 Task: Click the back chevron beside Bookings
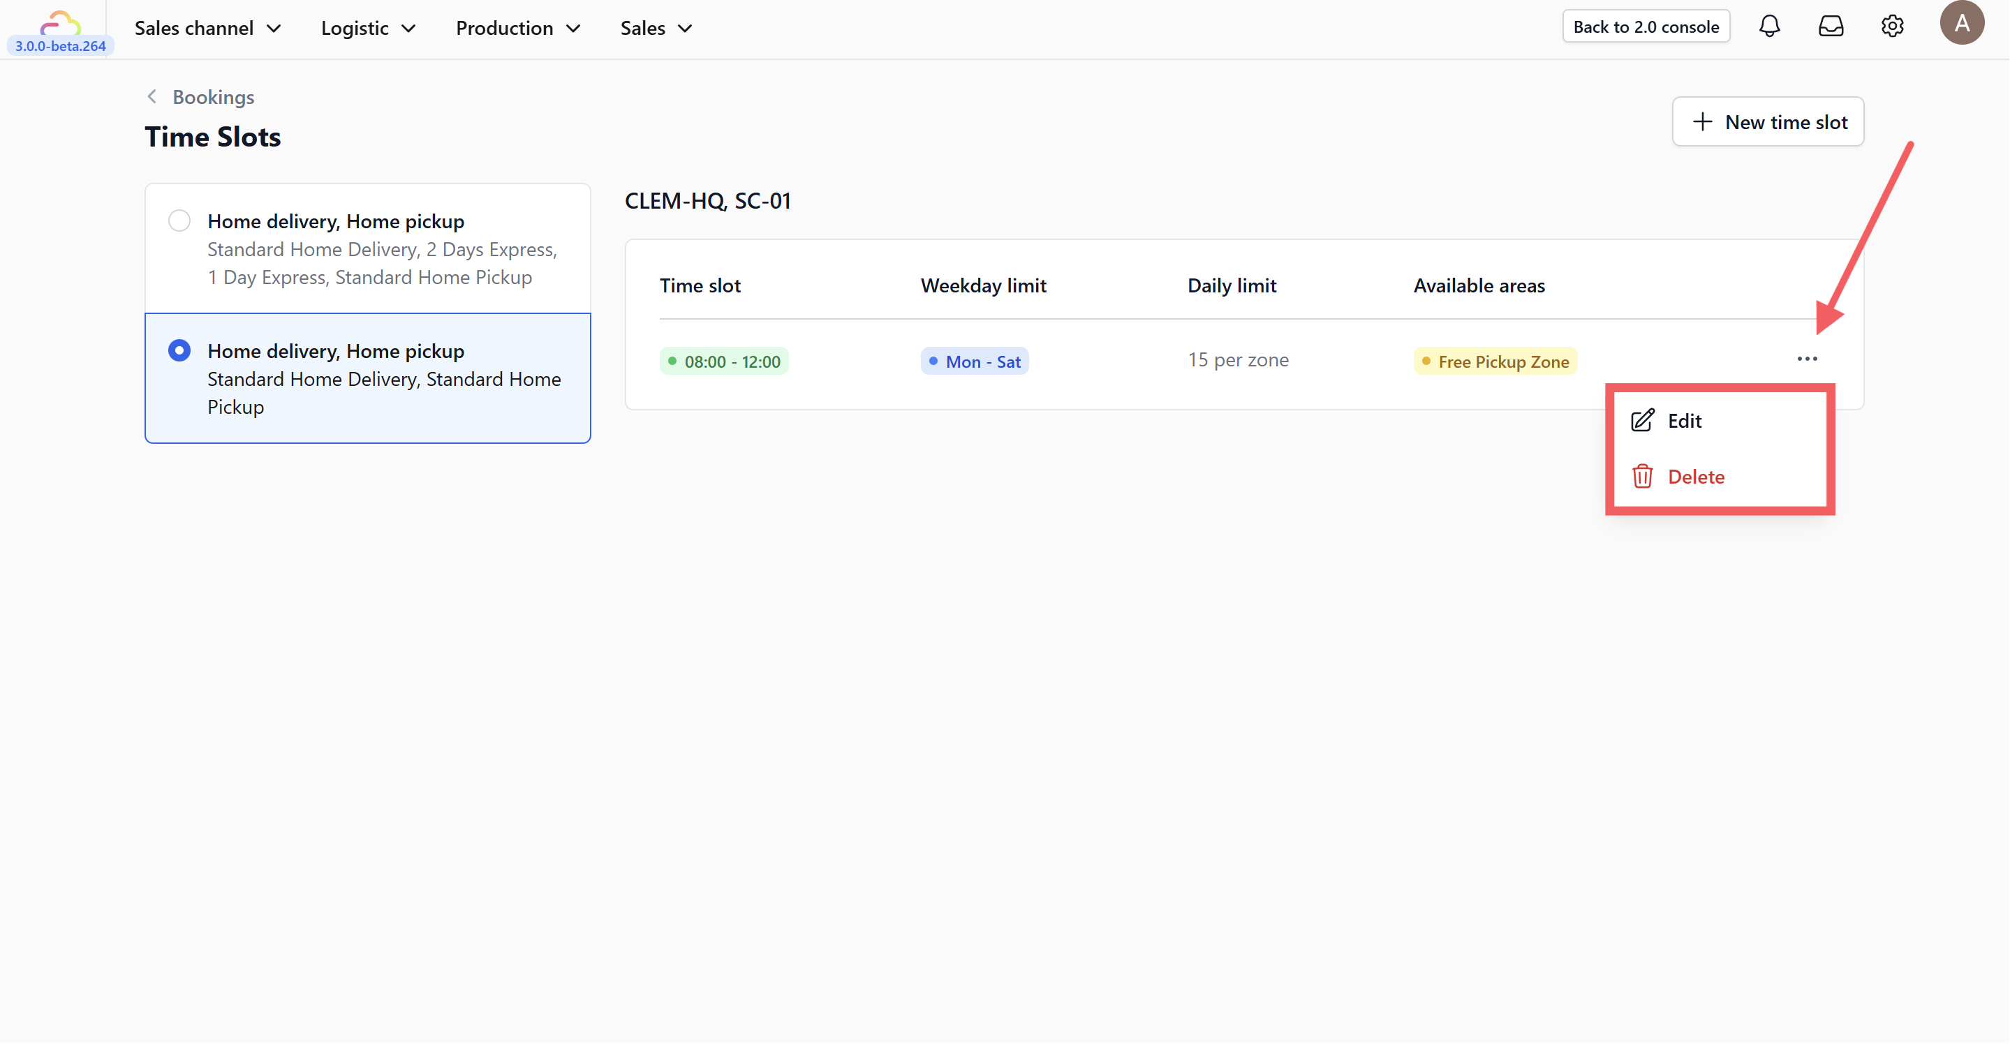click(152, 97)
